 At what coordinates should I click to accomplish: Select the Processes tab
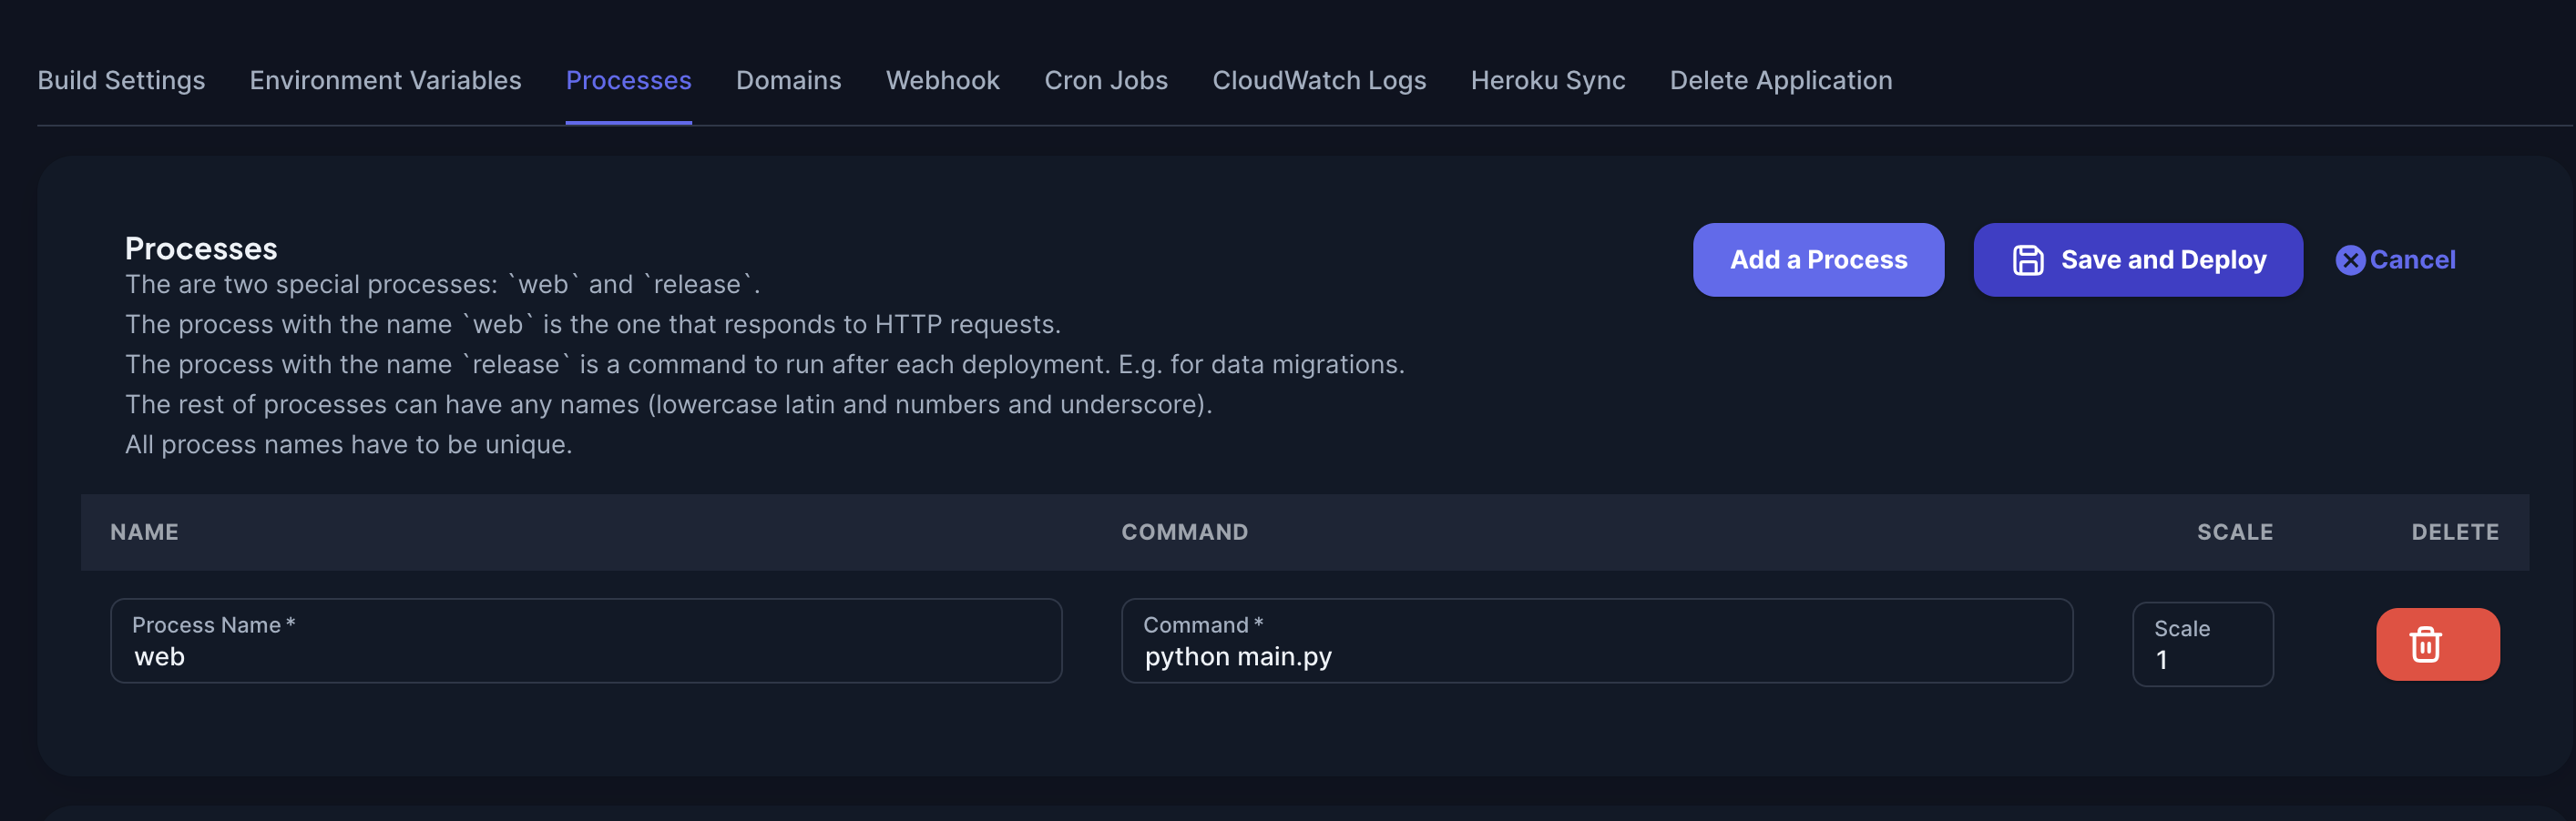pos(628,80)
